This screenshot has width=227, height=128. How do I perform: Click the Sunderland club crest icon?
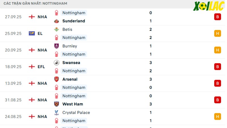(x=56, y=21)
